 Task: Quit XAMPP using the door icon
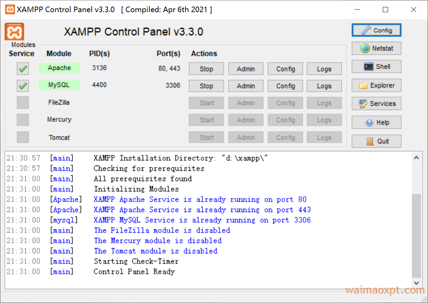(370, 141)
